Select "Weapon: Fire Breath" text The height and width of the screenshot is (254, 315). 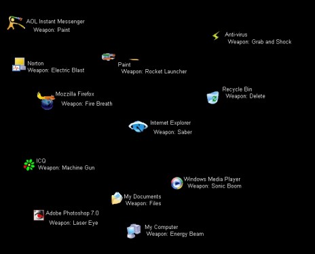[87, 104]
